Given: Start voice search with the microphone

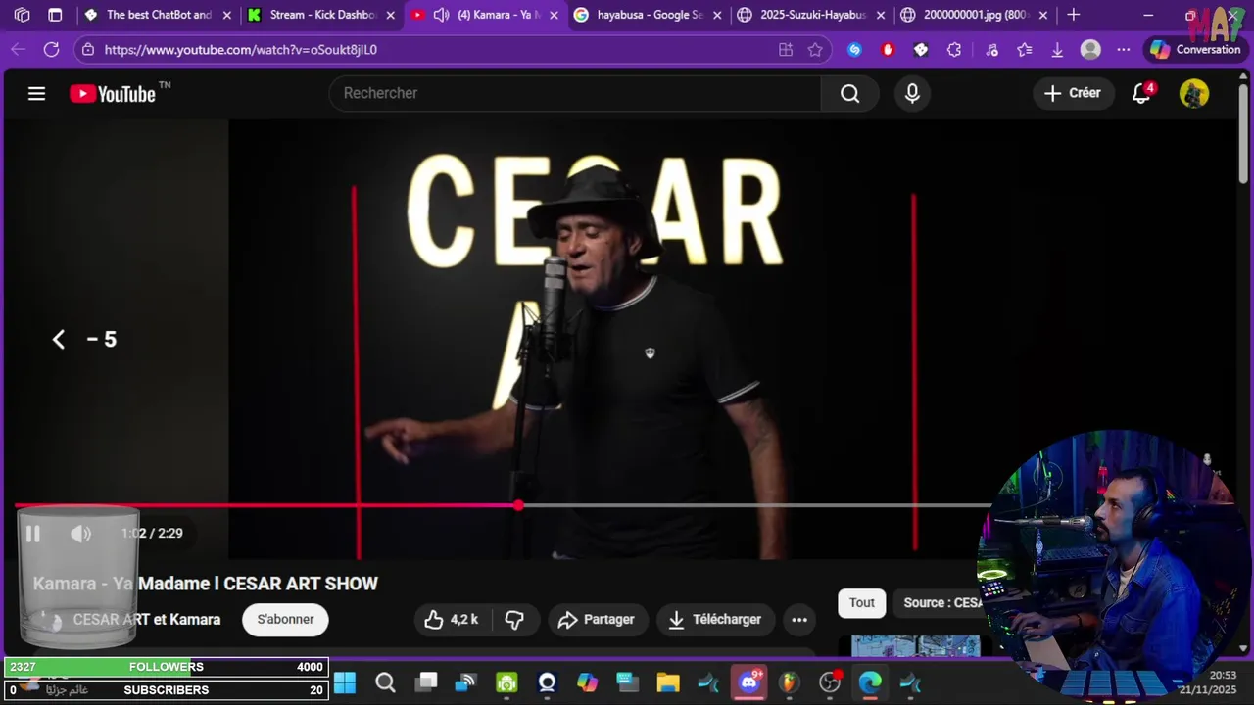Looking at the screenshot, I should tap(912, 93).
